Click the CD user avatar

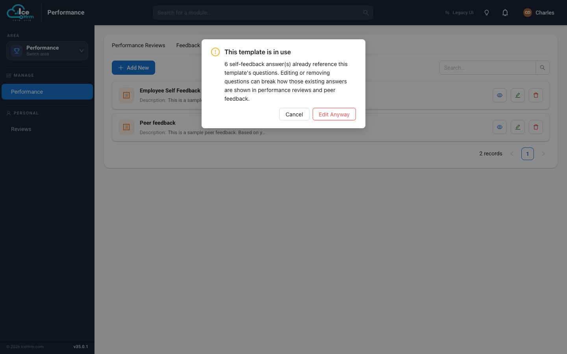(528, 13)
